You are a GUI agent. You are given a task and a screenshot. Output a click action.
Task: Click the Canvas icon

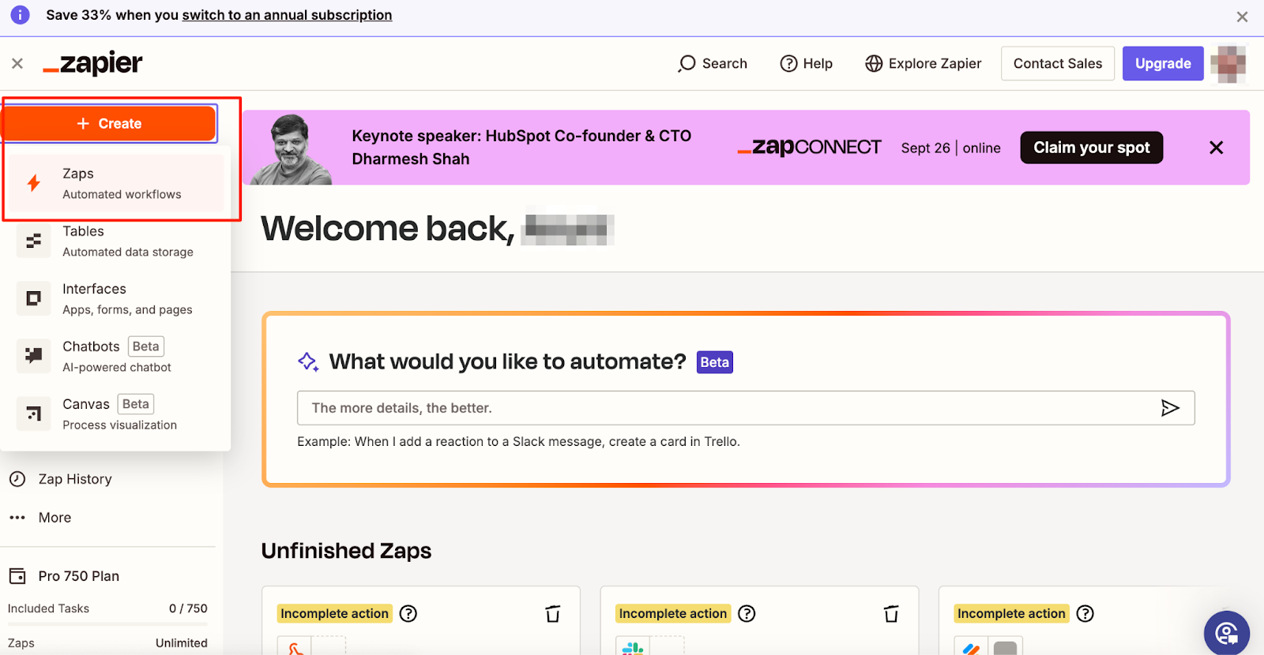point(33,414)
